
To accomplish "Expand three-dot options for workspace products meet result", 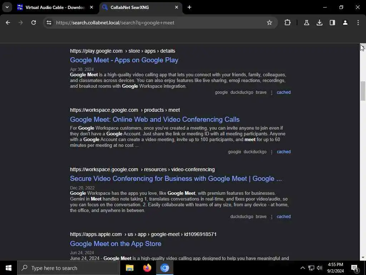I will pyautogui.click(x=272, y=152).
